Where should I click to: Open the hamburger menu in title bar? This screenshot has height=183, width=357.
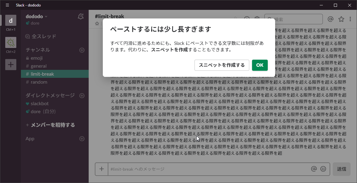pos(7,5)
